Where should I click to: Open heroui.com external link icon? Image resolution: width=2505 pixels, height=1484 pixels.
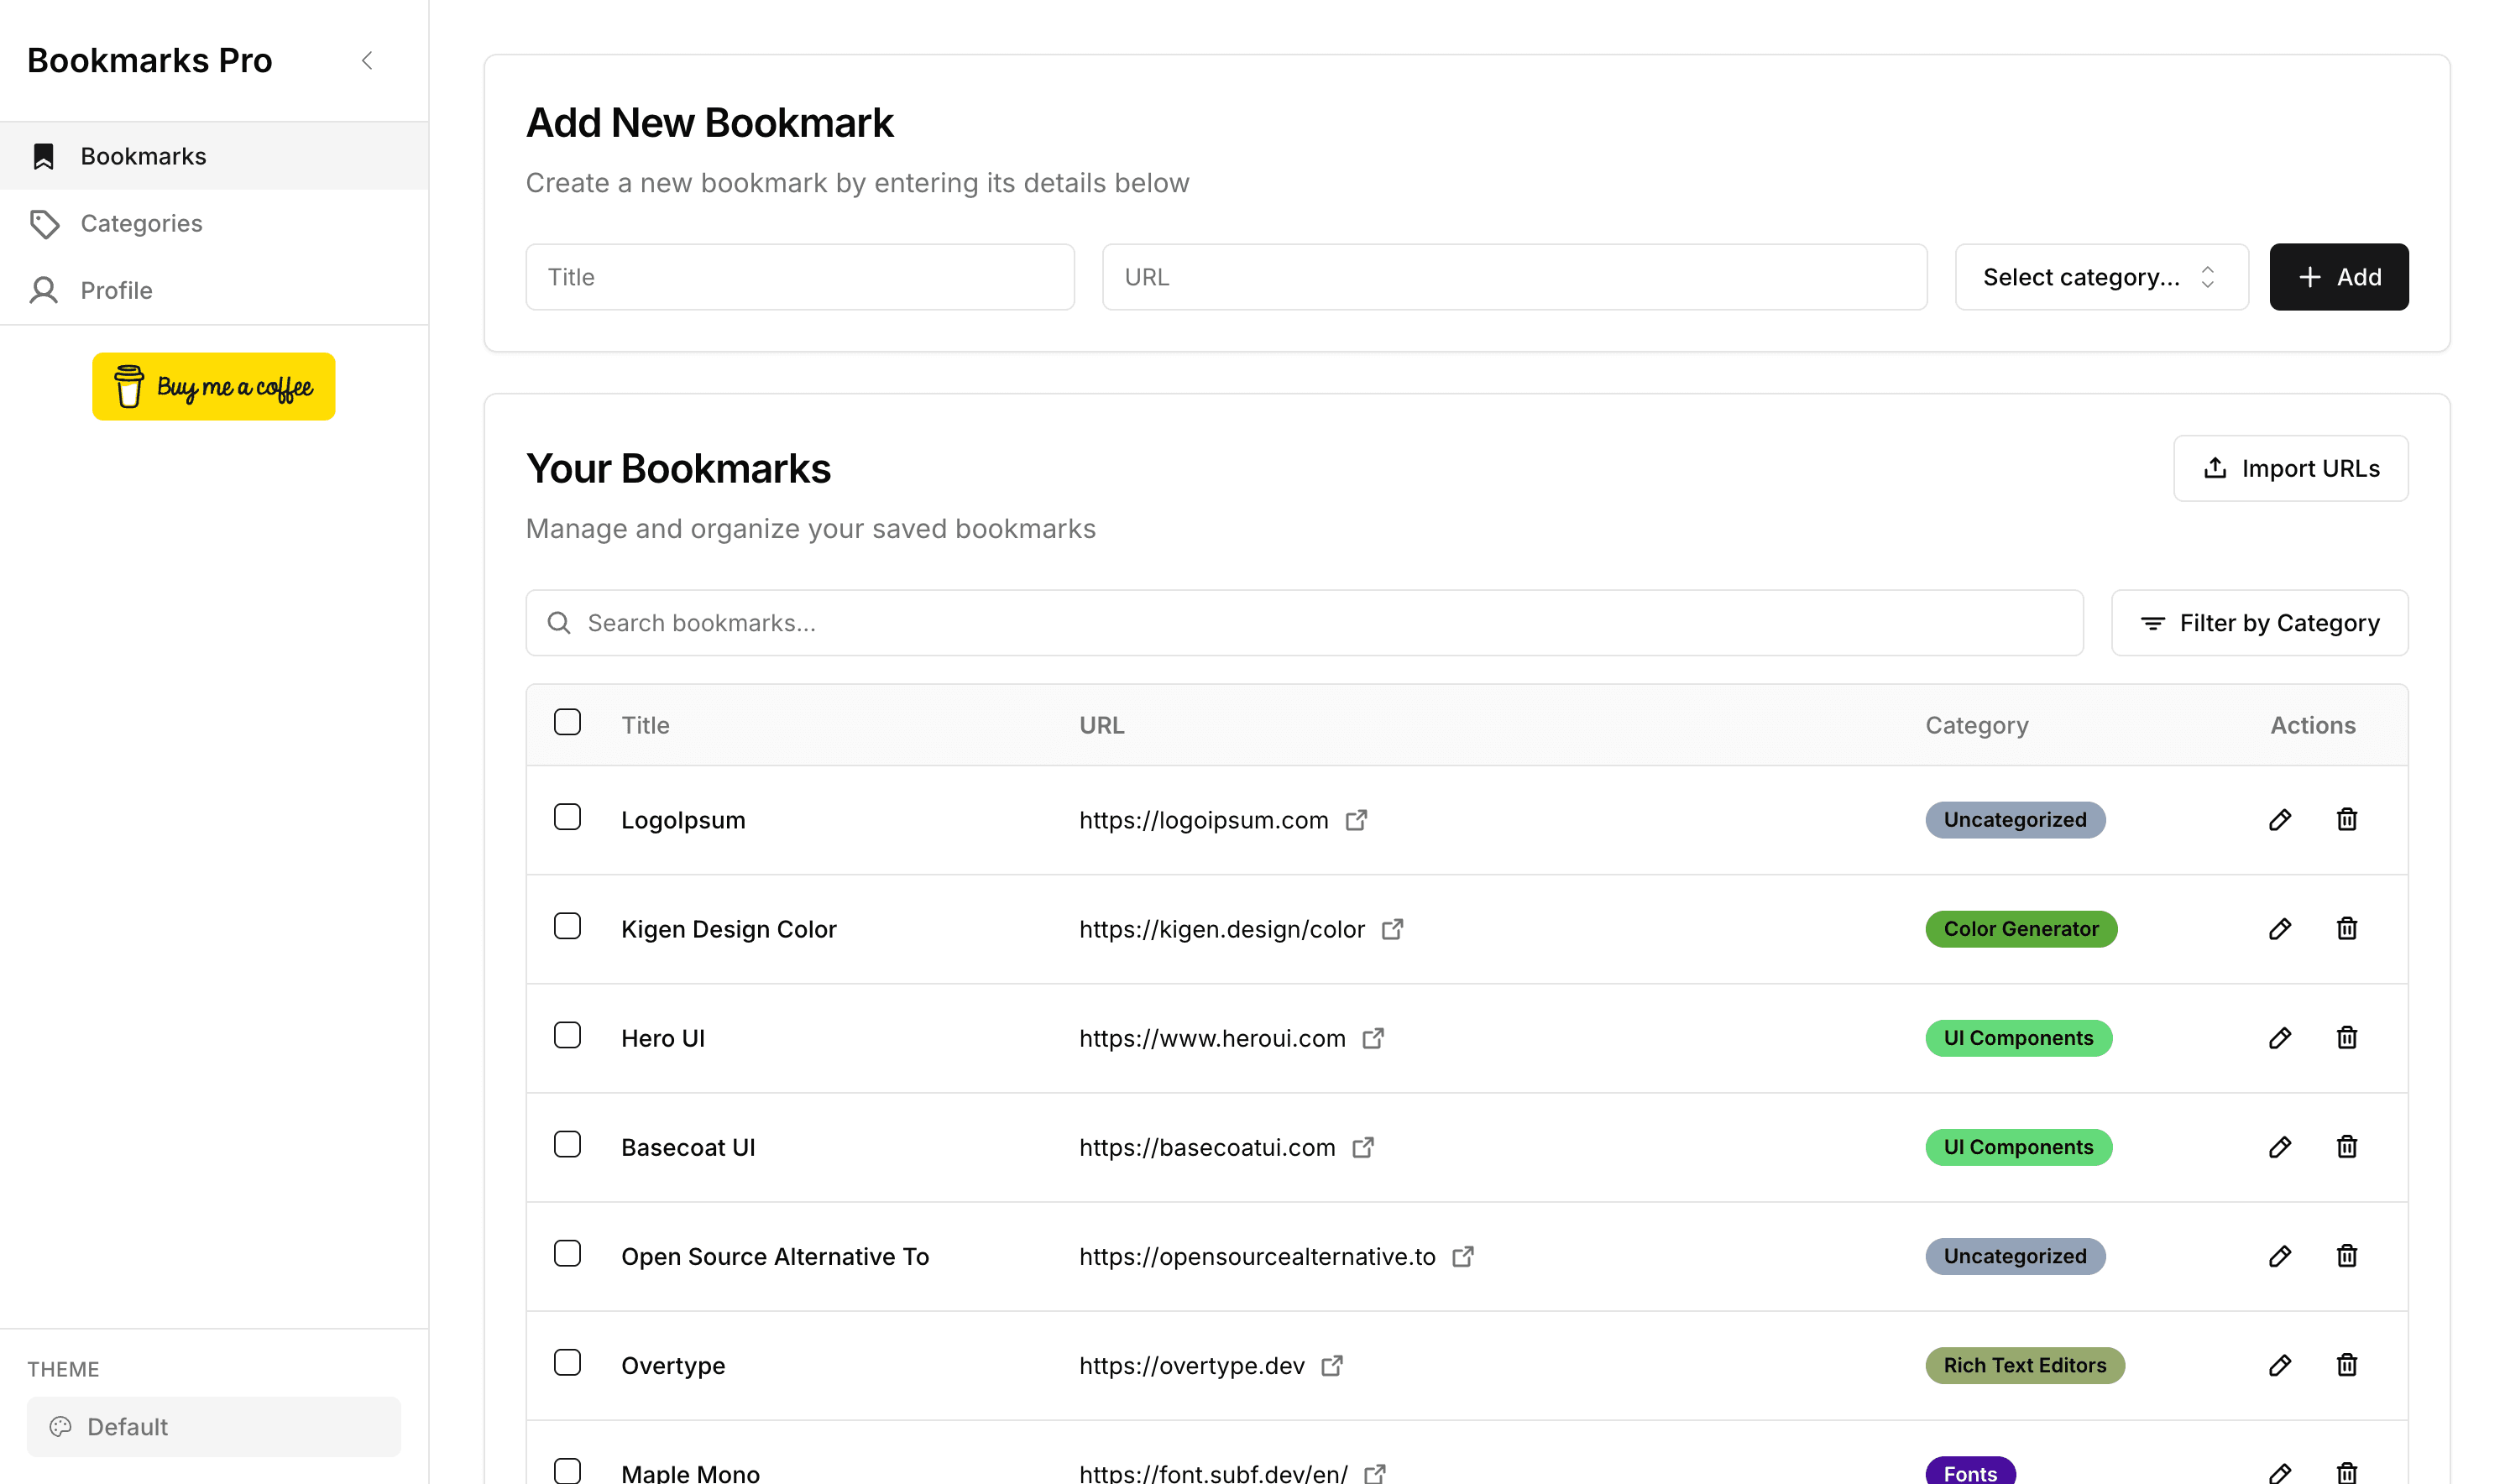tap(1373, 1038)
